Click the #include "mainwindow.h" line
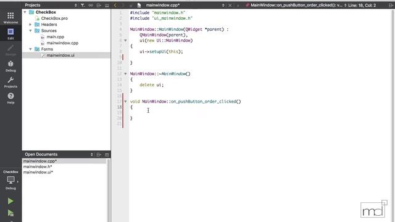The height and width of the screenshot is (222, 395). tap(157, 12)
